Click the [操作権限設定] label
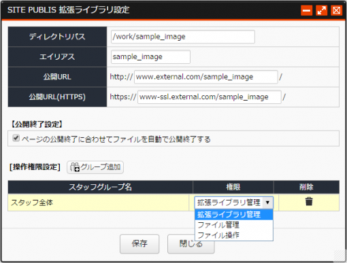This screenshot has height=263, width=347. tap(35, 167)
